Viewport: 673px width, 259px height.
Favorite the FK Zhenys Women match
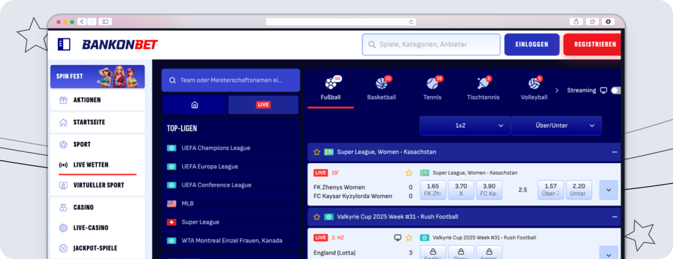(409, 173)
